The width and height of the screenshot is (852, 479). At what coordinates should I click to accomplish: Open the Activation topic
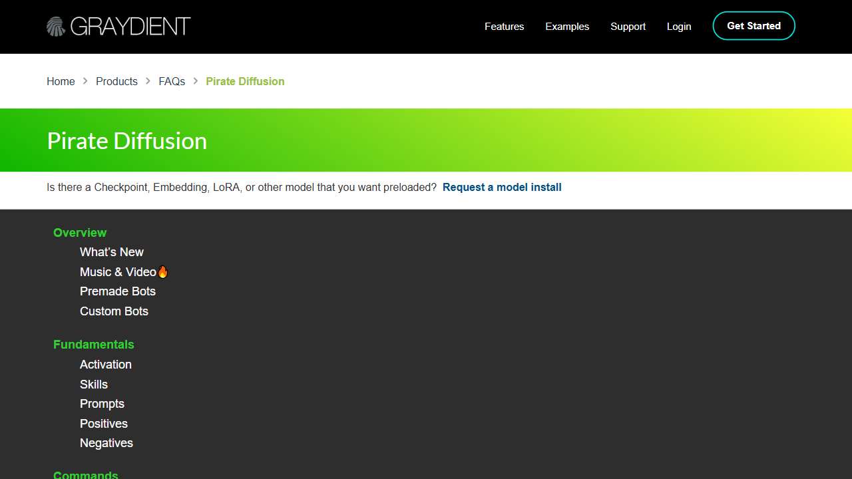tap(106, 365)
